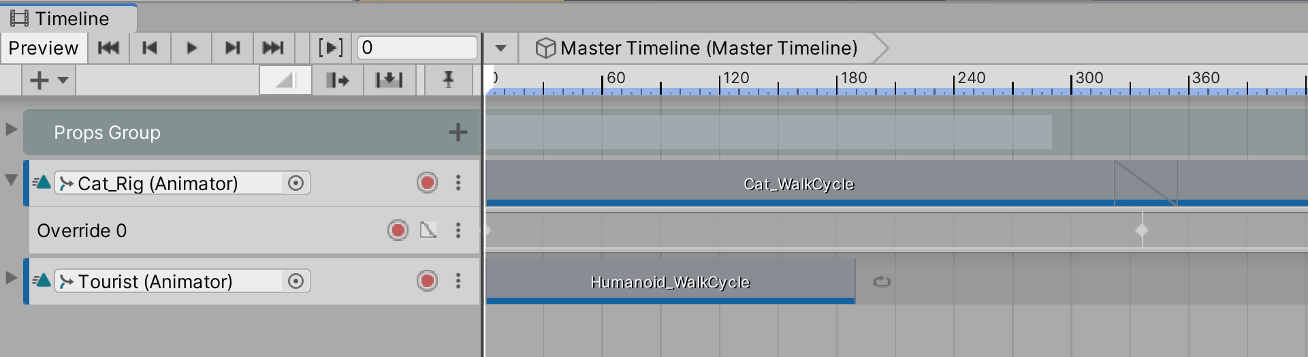
Task: Toggle Play Range mode icon
Action: 331,48
